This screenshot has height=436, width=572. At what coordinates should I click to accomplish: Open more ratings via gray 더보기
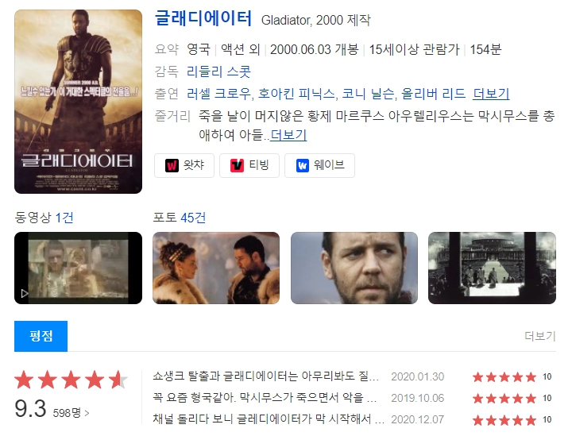click(540, 336)
